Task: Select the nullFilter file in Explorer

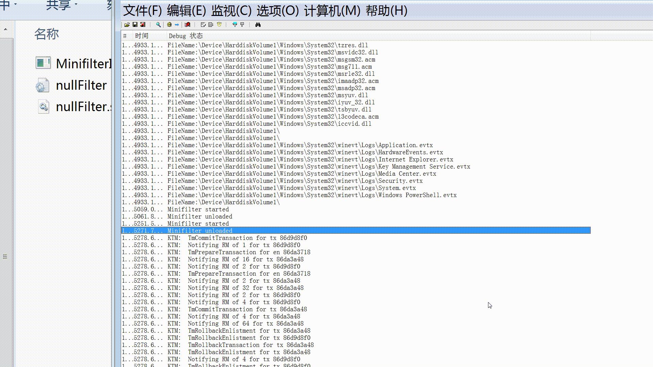Action: [x=81, y=85]
